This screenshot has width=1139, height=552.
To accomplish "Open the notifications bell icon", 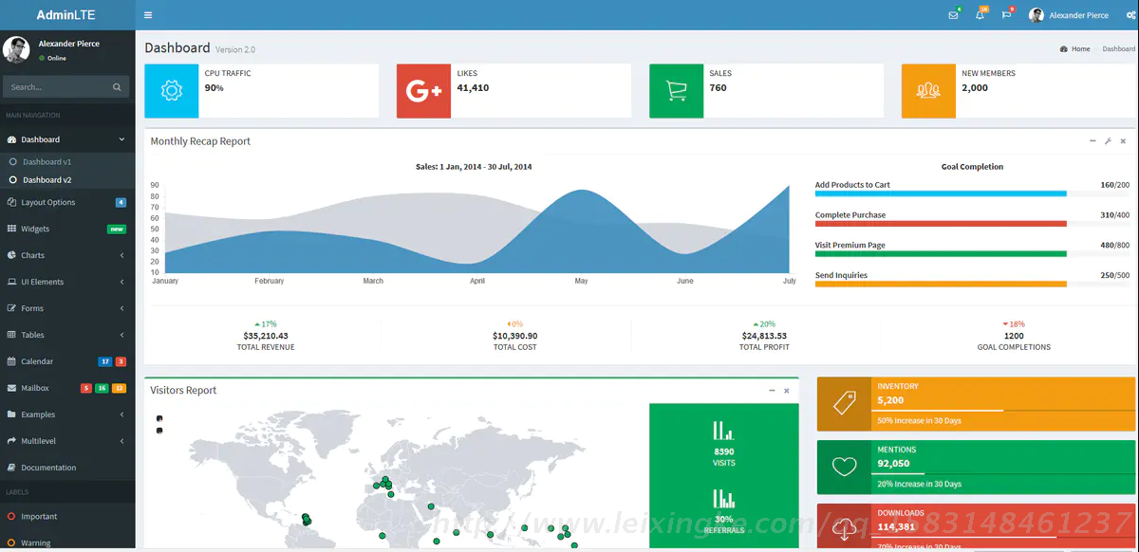I will (980, 15).
